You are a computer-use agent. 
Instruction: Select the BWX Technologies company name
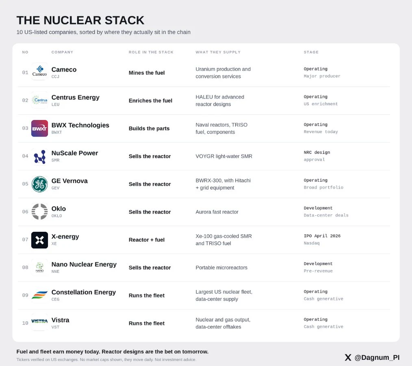click(x=80, y=125)
